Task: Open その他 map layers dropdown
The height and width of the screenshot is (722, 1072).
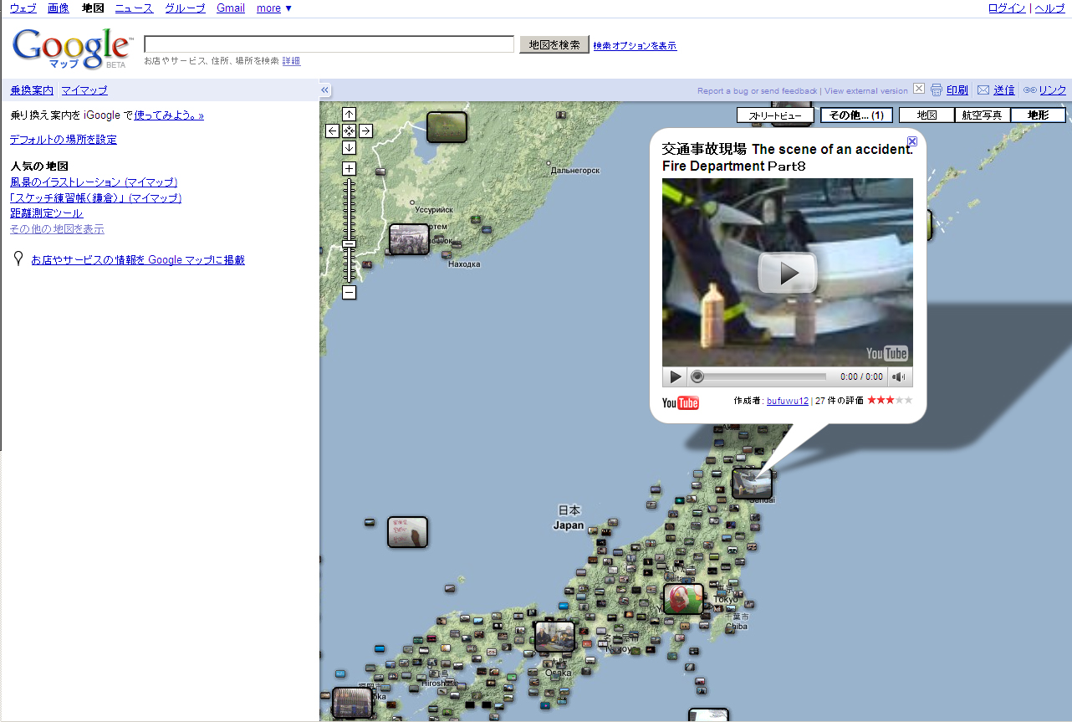Action: click(x=857, y=115)
